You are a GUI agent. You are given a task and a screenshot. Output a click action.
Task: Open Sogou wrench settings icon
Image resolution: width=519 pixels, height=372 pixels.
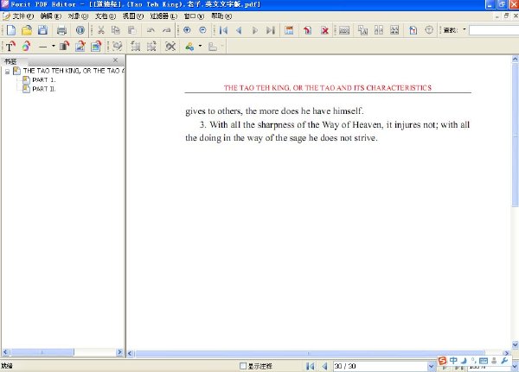tap(504, 361)
